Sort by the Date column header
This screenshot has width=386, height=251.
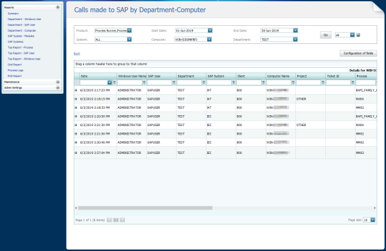tap(98, 76)
